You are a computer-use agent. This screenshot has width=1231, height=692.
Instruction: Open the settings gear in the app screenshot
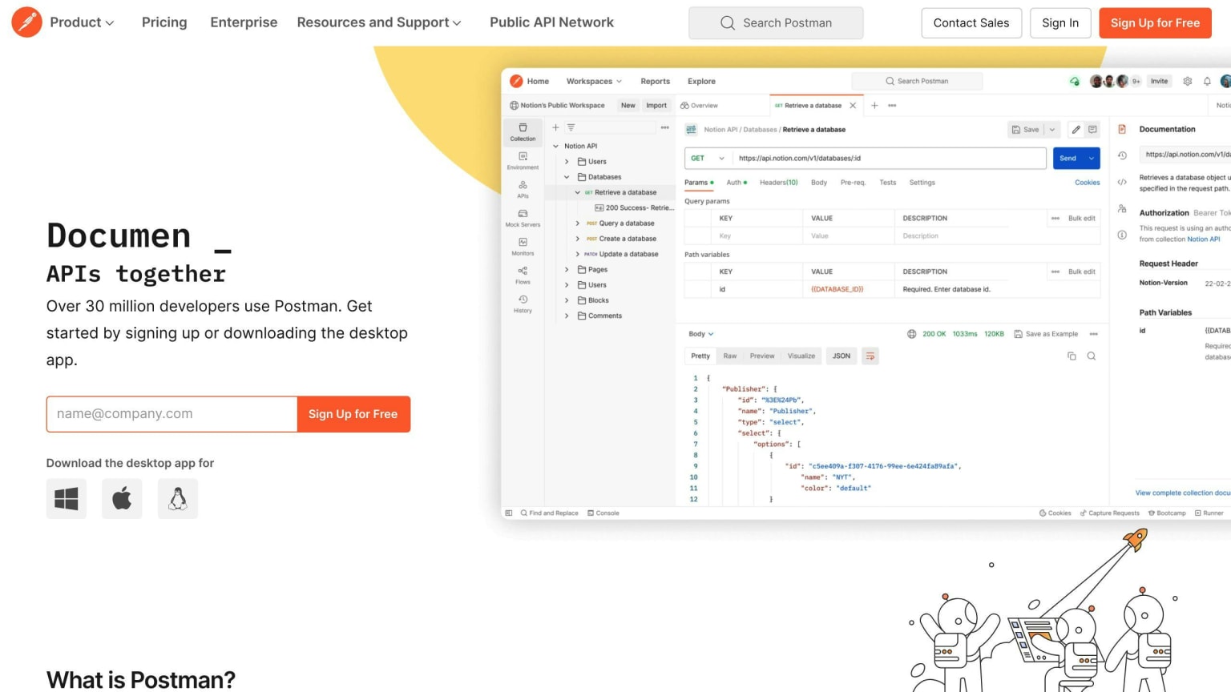point(1188,81)
